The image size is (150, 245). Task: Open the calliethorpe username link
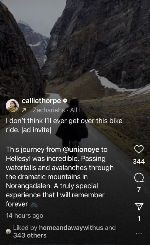click(x=41, y=101)
